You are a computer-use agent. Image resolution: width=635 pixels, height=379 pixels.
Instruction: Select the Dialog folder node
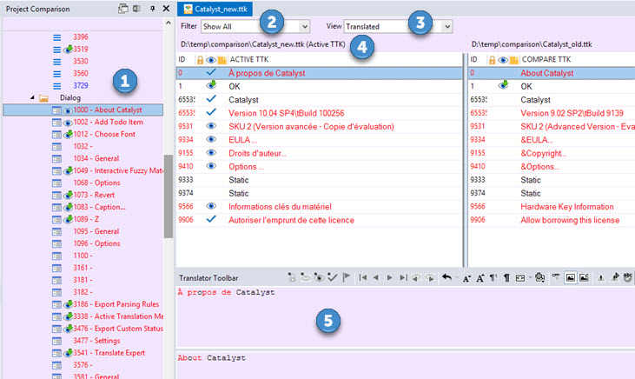click(70, 97)
